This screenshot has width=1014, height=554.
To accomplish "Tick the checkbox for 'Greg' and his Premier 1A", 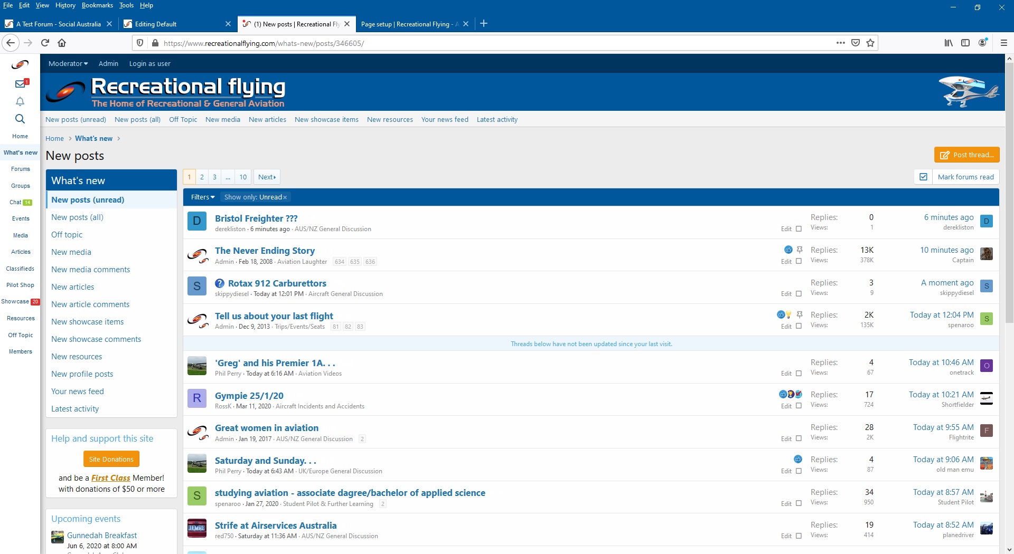I will 799,374.
